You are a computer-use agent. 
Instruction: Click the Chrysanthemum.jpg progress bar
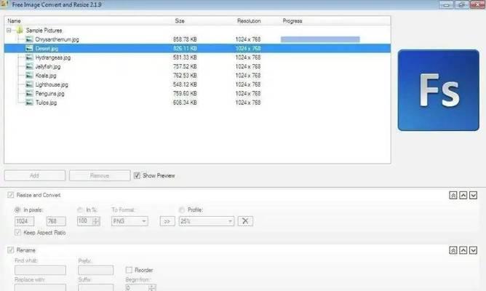(320, 39)
